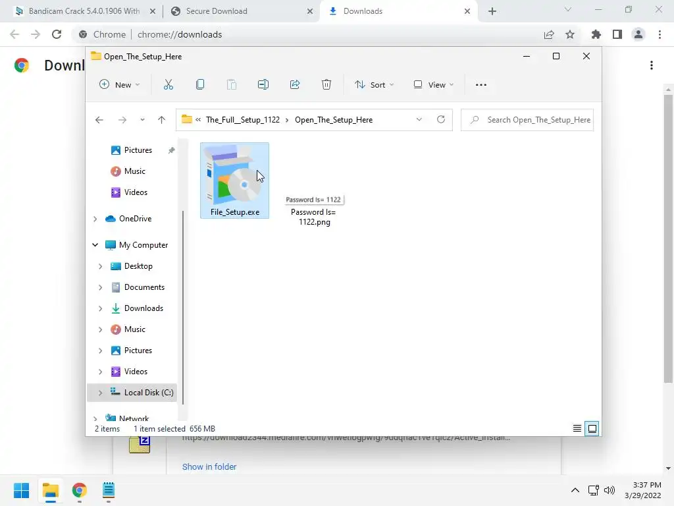Select the File_Setup.exe installer icon
Image resolution: width=674 pixels, height=506 pixels.
235,181
